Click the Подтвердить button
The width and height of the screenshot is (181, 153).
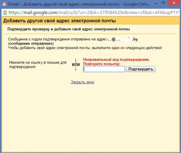(x=141, y=69)
